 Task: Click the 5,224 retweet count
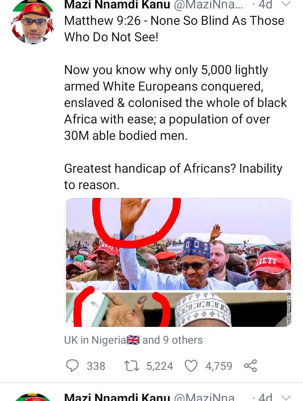coord(159,366)
